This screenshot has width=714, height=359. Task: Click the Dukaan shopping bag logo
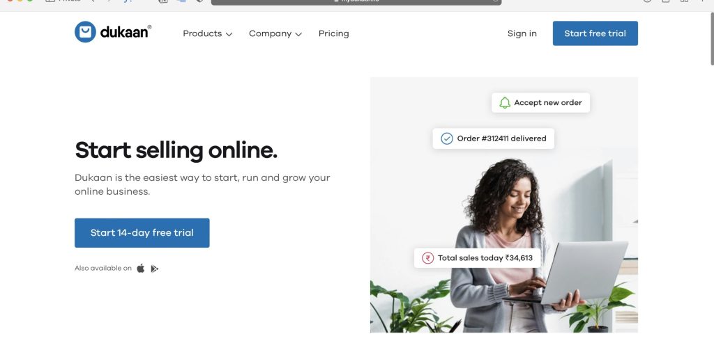coord(85,32)
